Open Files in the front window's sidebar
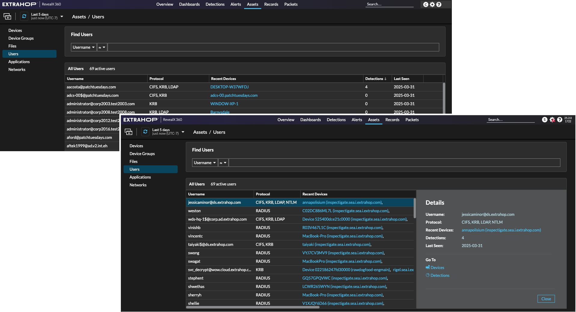The width and height of the screenshot is (576, 312). [x=151, y=161]
